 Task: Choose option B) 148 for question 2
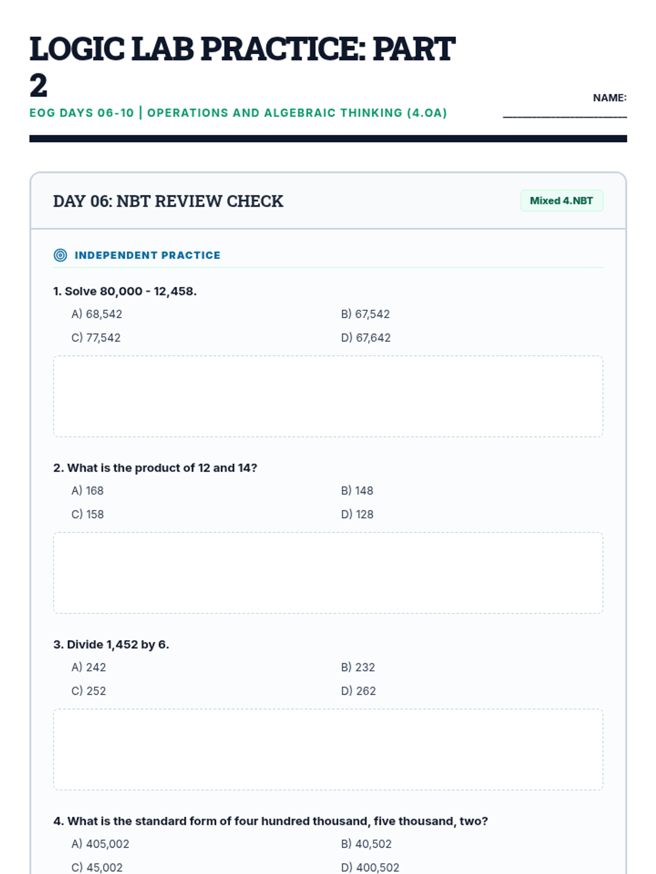[x=357, y=491]
